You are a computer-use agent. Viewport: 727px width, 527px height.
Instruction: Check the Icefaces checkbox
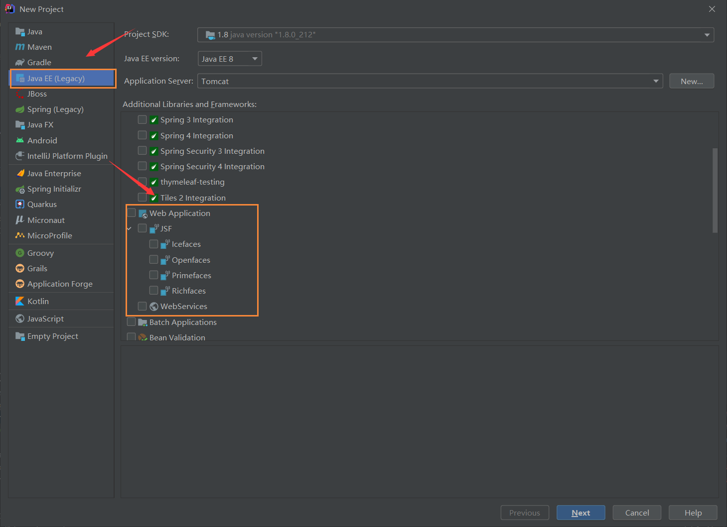153,244
